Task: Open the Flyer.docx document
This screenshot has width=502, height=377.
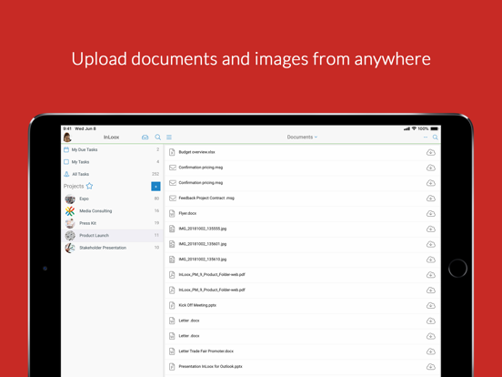Action: pyautogui.click(x=303, y=213)
